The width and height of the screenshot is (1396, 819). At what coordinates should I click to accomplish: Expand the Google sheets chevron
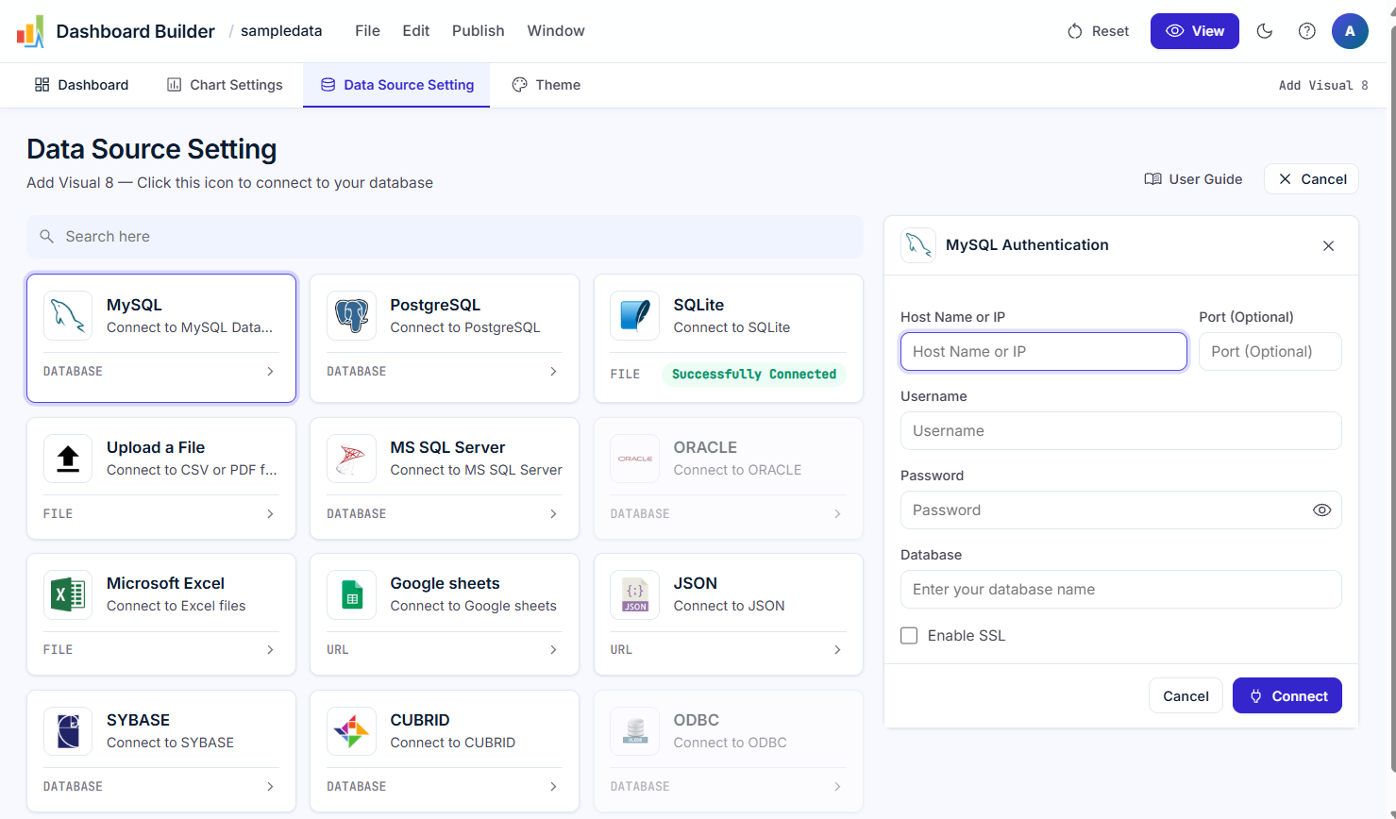pyautogui.click(x=553, y=650)
